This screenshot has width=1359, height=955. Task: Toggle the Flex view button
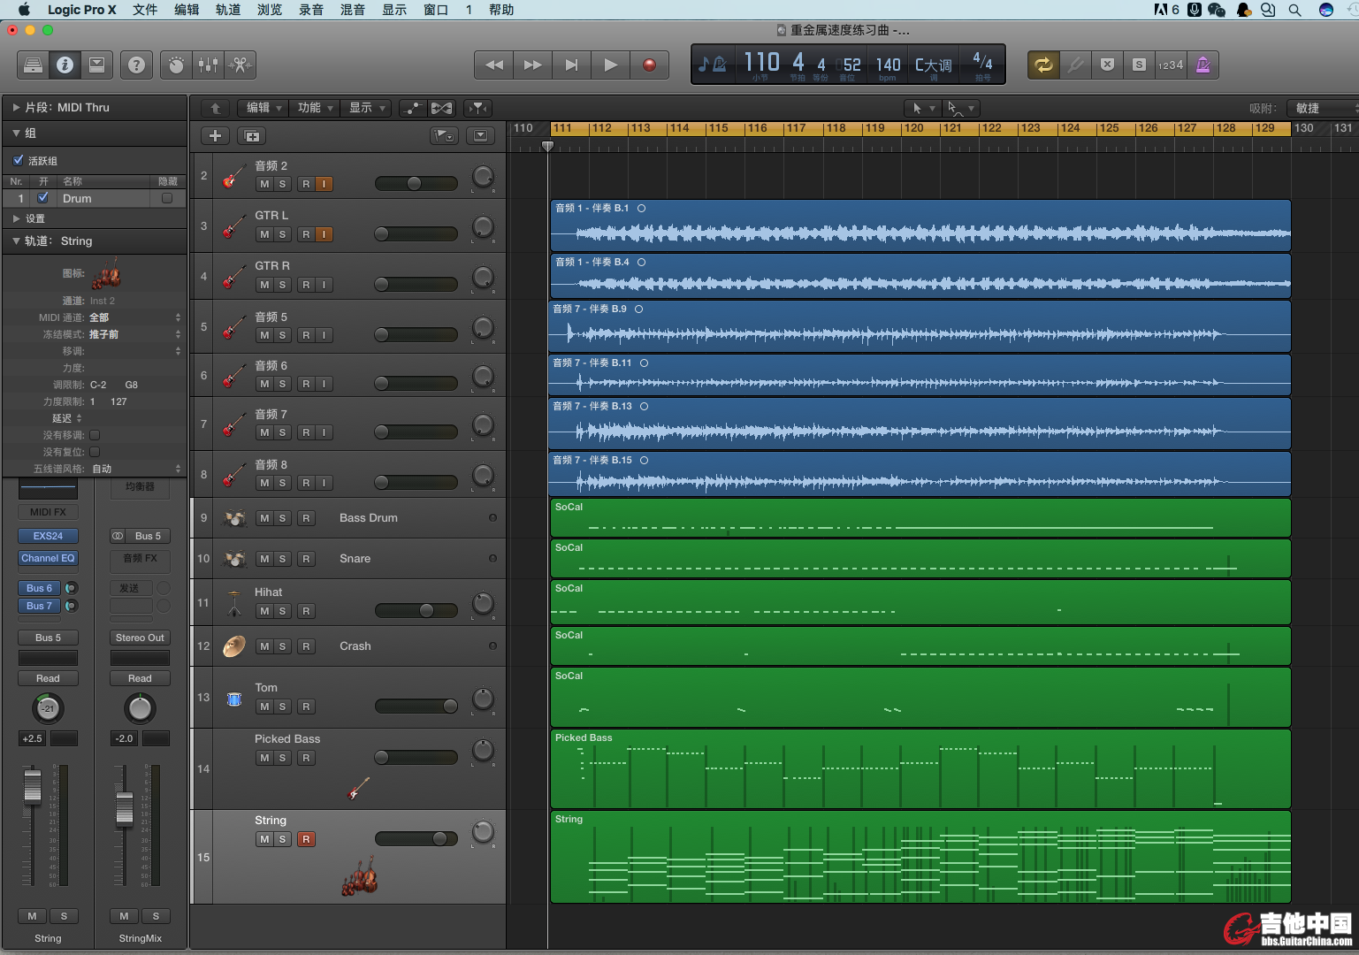[x=441, y=108]
